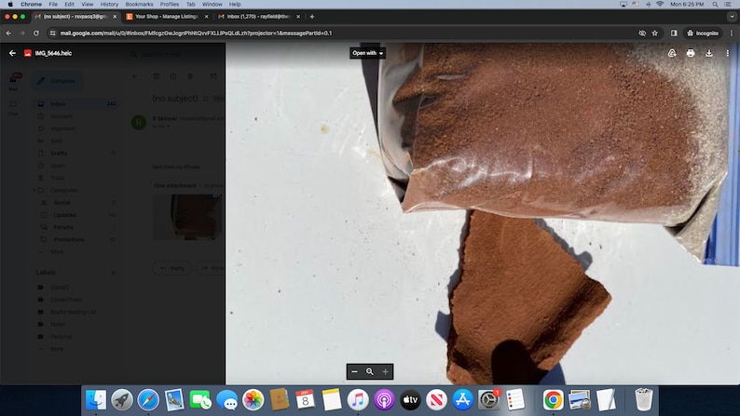
Task: View site information icon in address bar
Action: coord(53,33)
